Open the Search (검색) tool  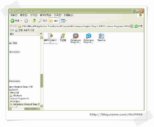click(43, 21)
